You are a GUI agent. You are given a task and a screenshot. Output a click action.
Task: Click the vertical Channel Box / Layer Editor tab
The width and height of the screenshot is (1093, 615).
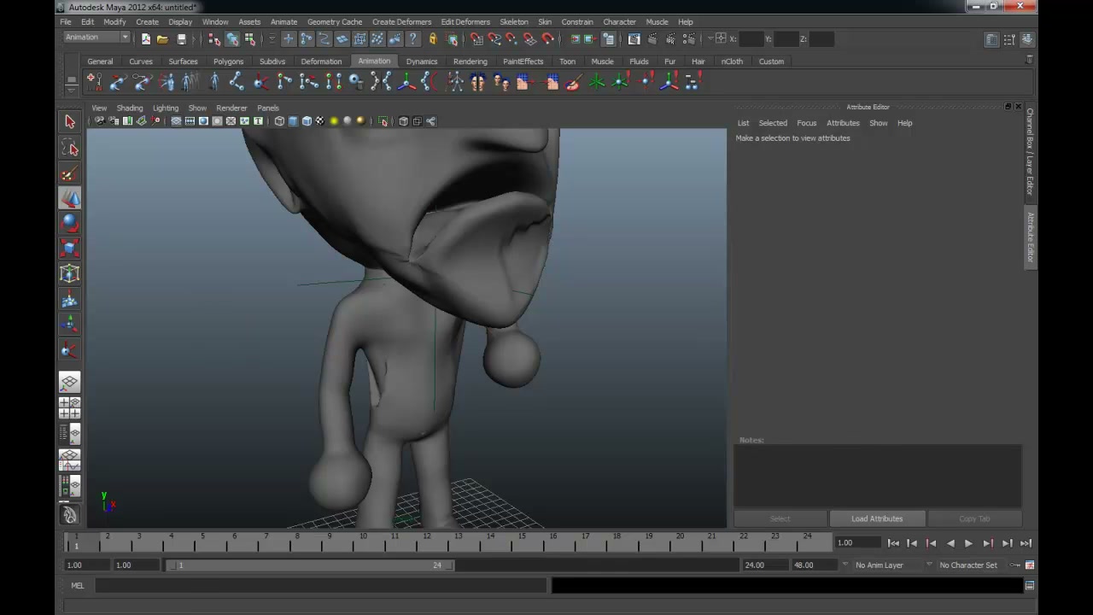pyautogui.click(x=1031, y=152)
